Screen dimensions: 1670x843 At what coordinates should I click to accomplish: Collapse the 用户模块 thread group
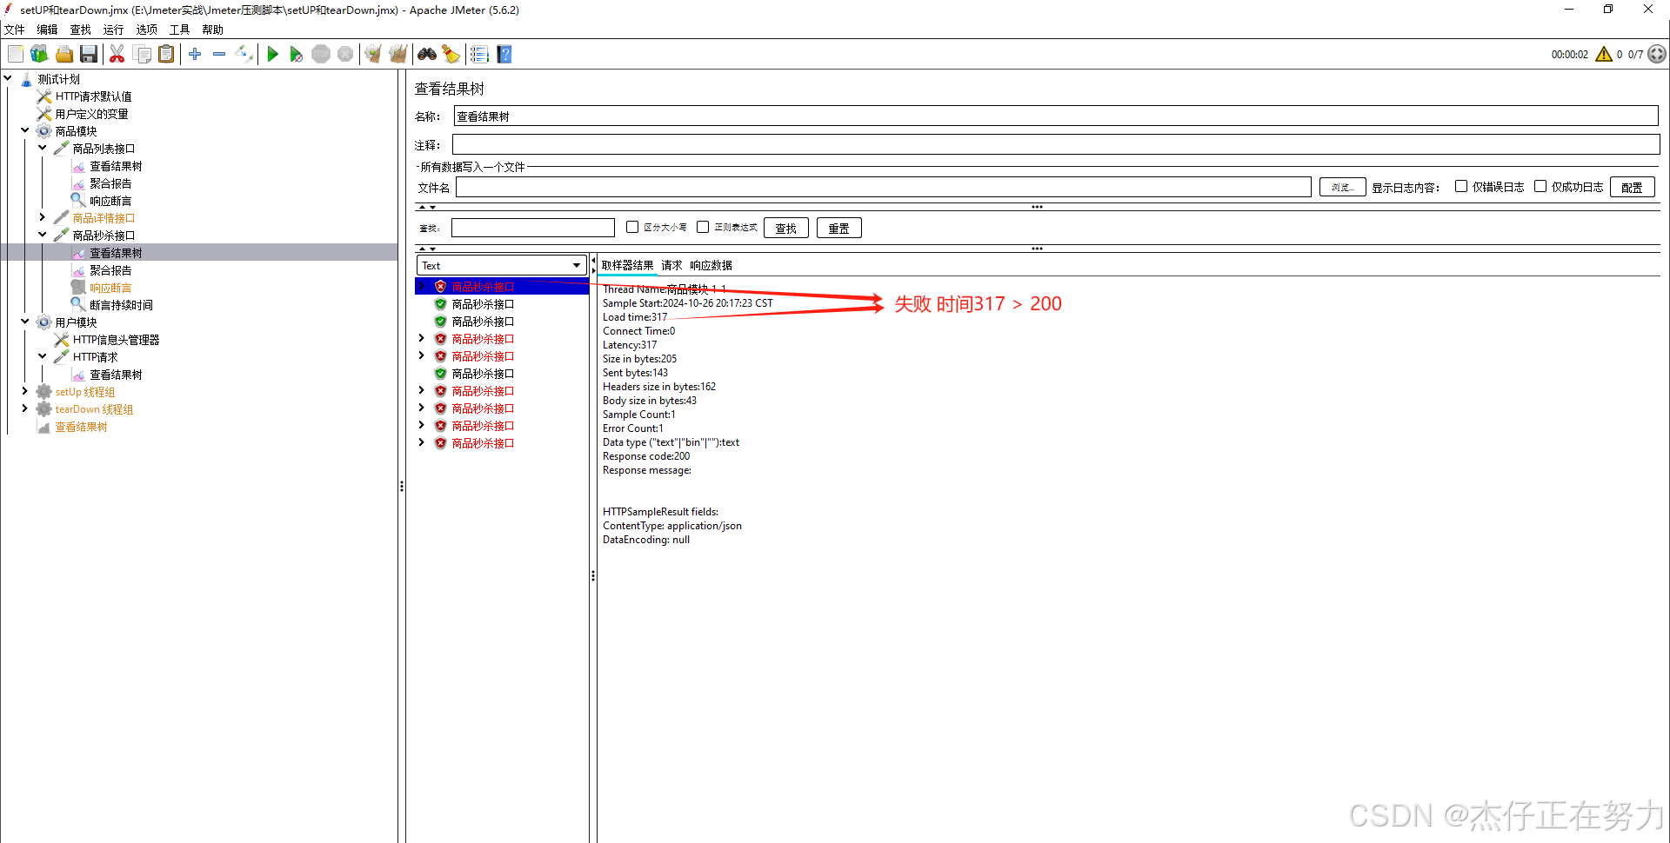[x=25, y=322]
